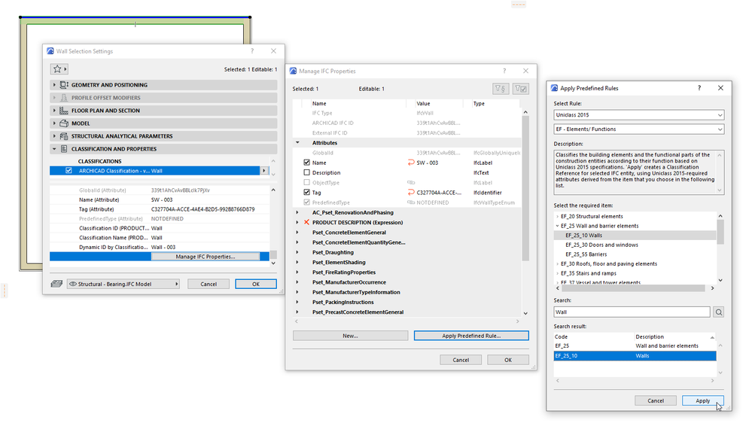Expand Pset_Draughting group
The image size is (752, 426).
click(x=297, y=252)
